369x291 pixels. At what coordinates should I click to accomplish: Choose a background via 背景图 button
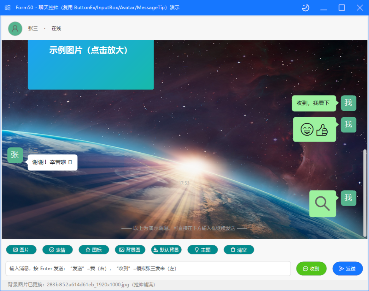coord(130,250)
